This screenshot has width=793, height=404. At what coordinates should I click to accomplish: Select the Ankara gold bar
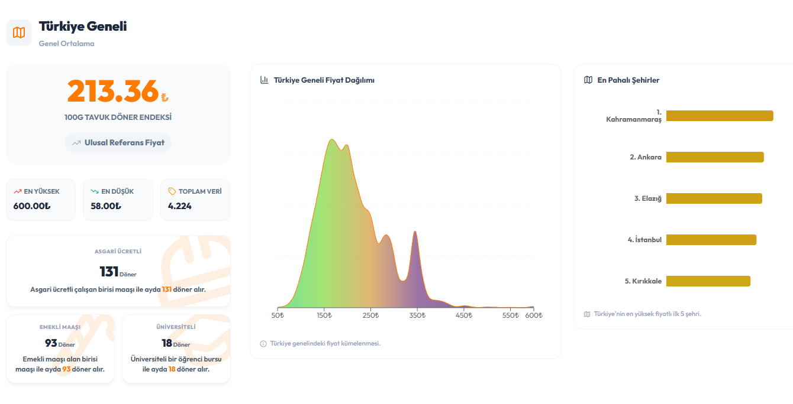tap(715, 157)
